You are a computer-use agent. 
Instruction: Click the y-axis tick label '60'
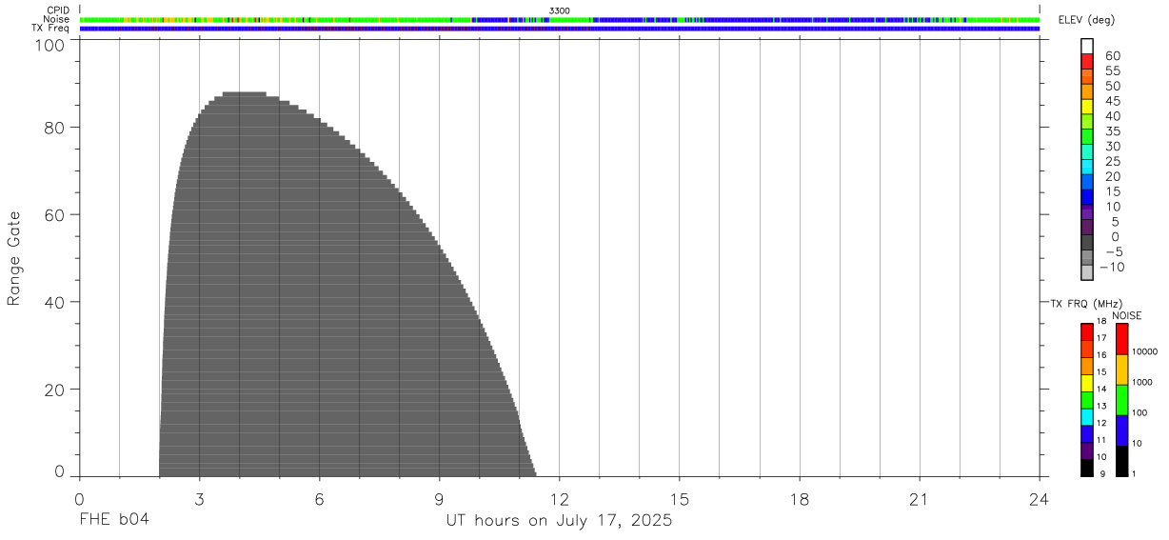point(55,214)
